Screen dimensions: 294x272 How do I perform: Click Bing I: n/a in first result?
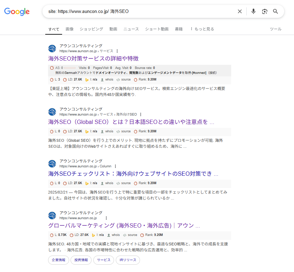click(x=91, y=79)
